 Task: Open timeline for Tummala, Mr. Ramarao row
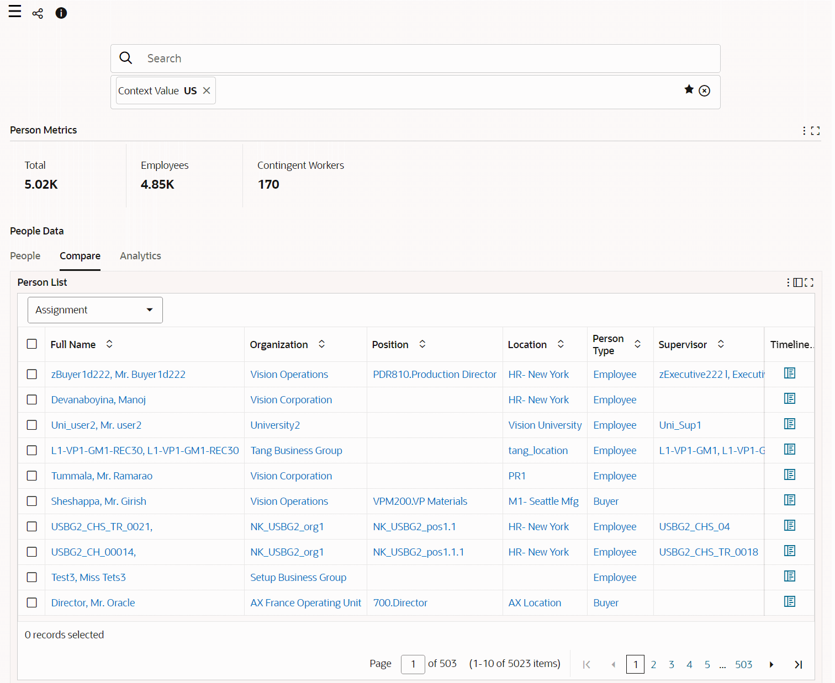tap(790, 475)
